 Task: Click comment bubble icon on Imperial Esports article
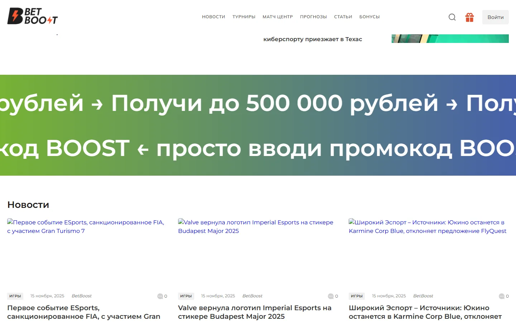pos(331,296)
